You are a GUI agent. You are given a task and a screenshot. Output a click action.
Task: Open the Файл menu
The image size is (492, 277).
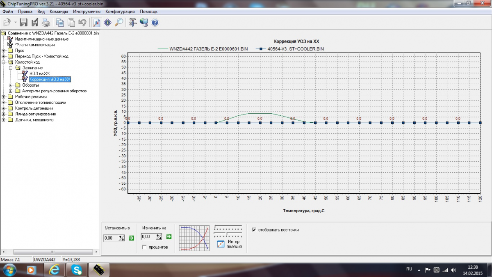click(8, 11)
